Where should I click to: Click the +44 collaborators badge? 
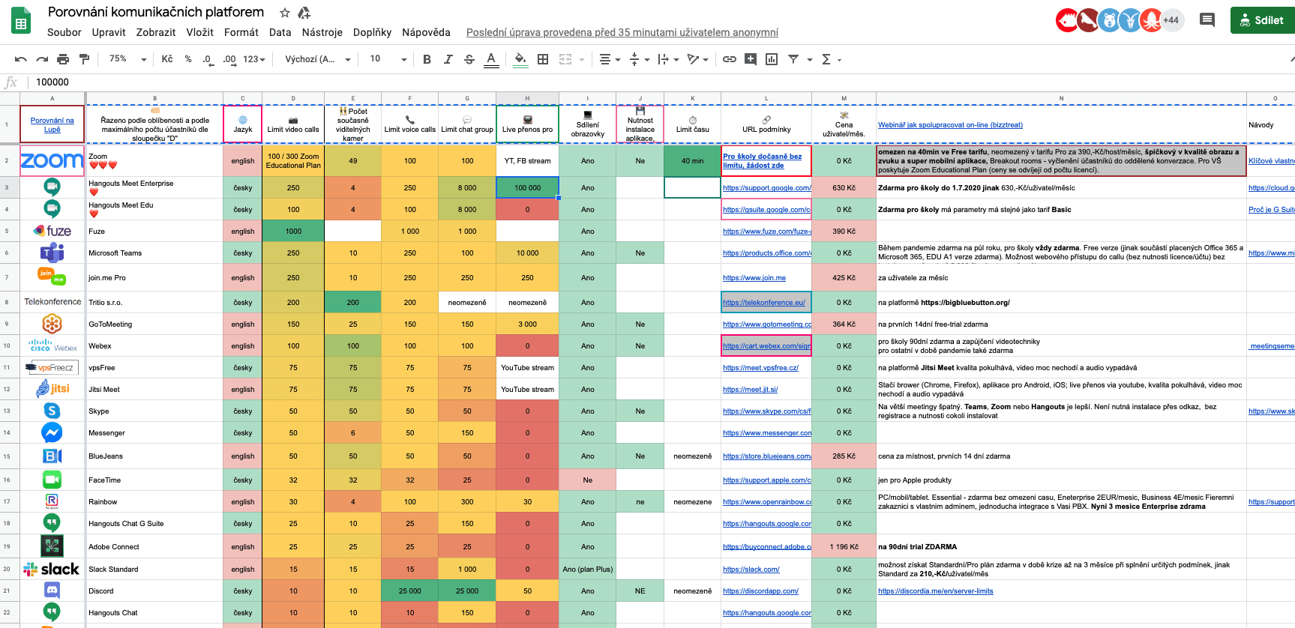pyautogui.click(x=1171, y=20)
